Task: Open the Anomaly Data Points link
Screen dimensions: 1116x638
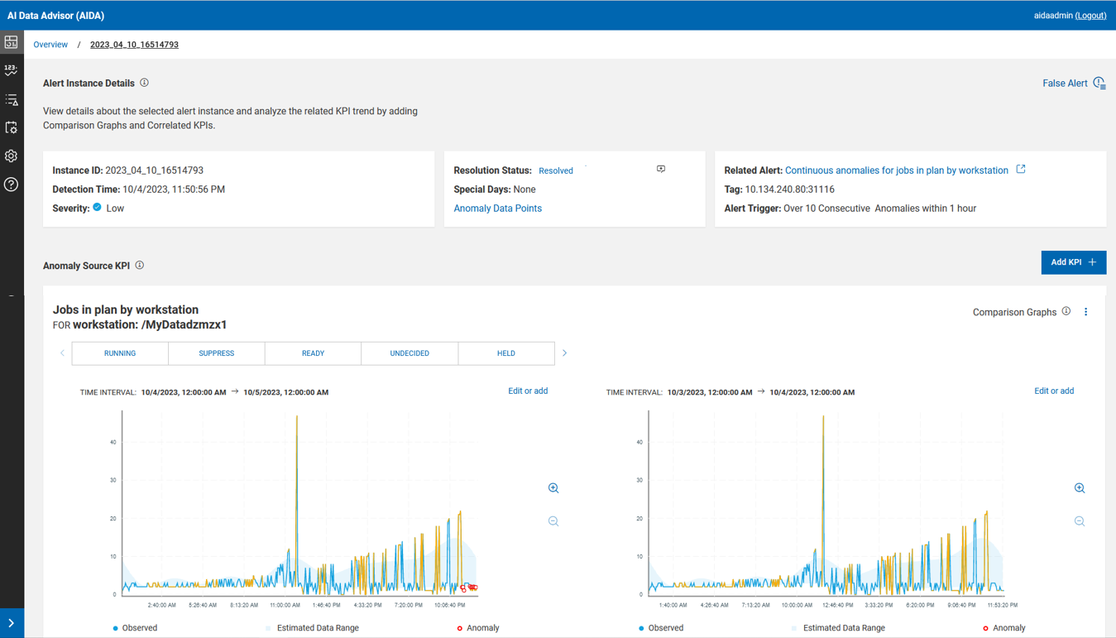Action: [x=498, y=209]
